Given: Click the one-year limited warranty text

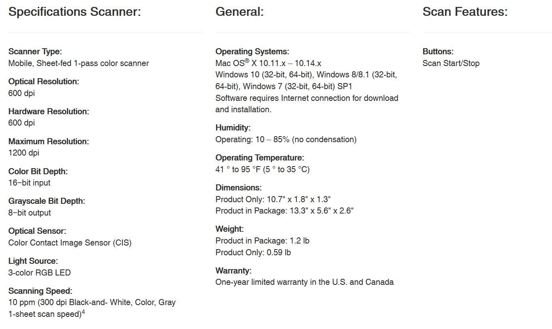Looking at the screenshot, I should pos(304,282).
